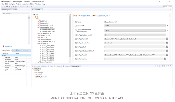Collapse OS_SC4 project in Navigator
The height and width of the screenshot is (102, 175).
pyautogui.click(x=33, y=69)
